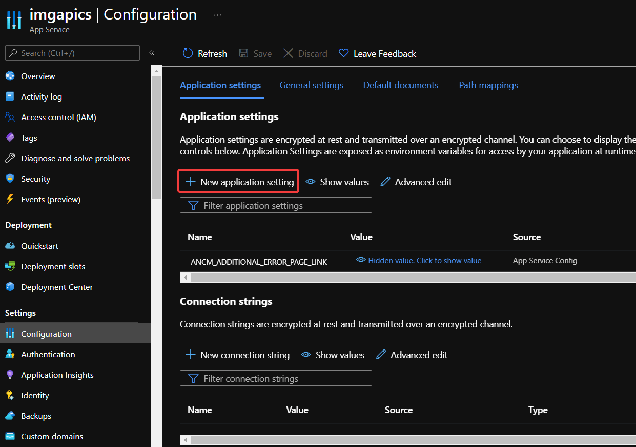Screen dimensions: 636x447
Task: Open Application Insights page
Action: (x=57, y=375)
